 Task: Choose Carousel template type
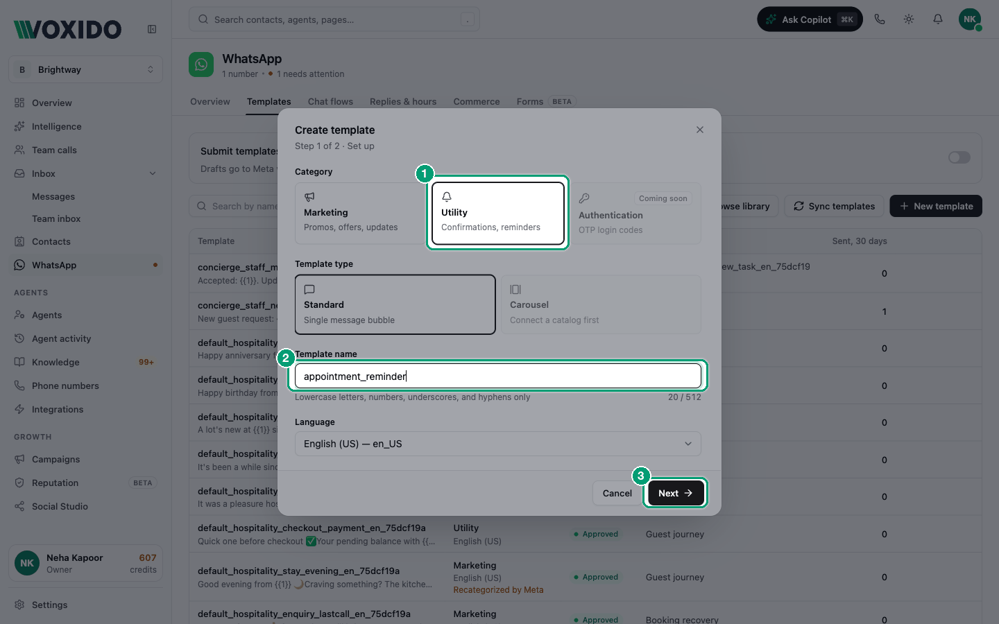click(x=601, y=304)
